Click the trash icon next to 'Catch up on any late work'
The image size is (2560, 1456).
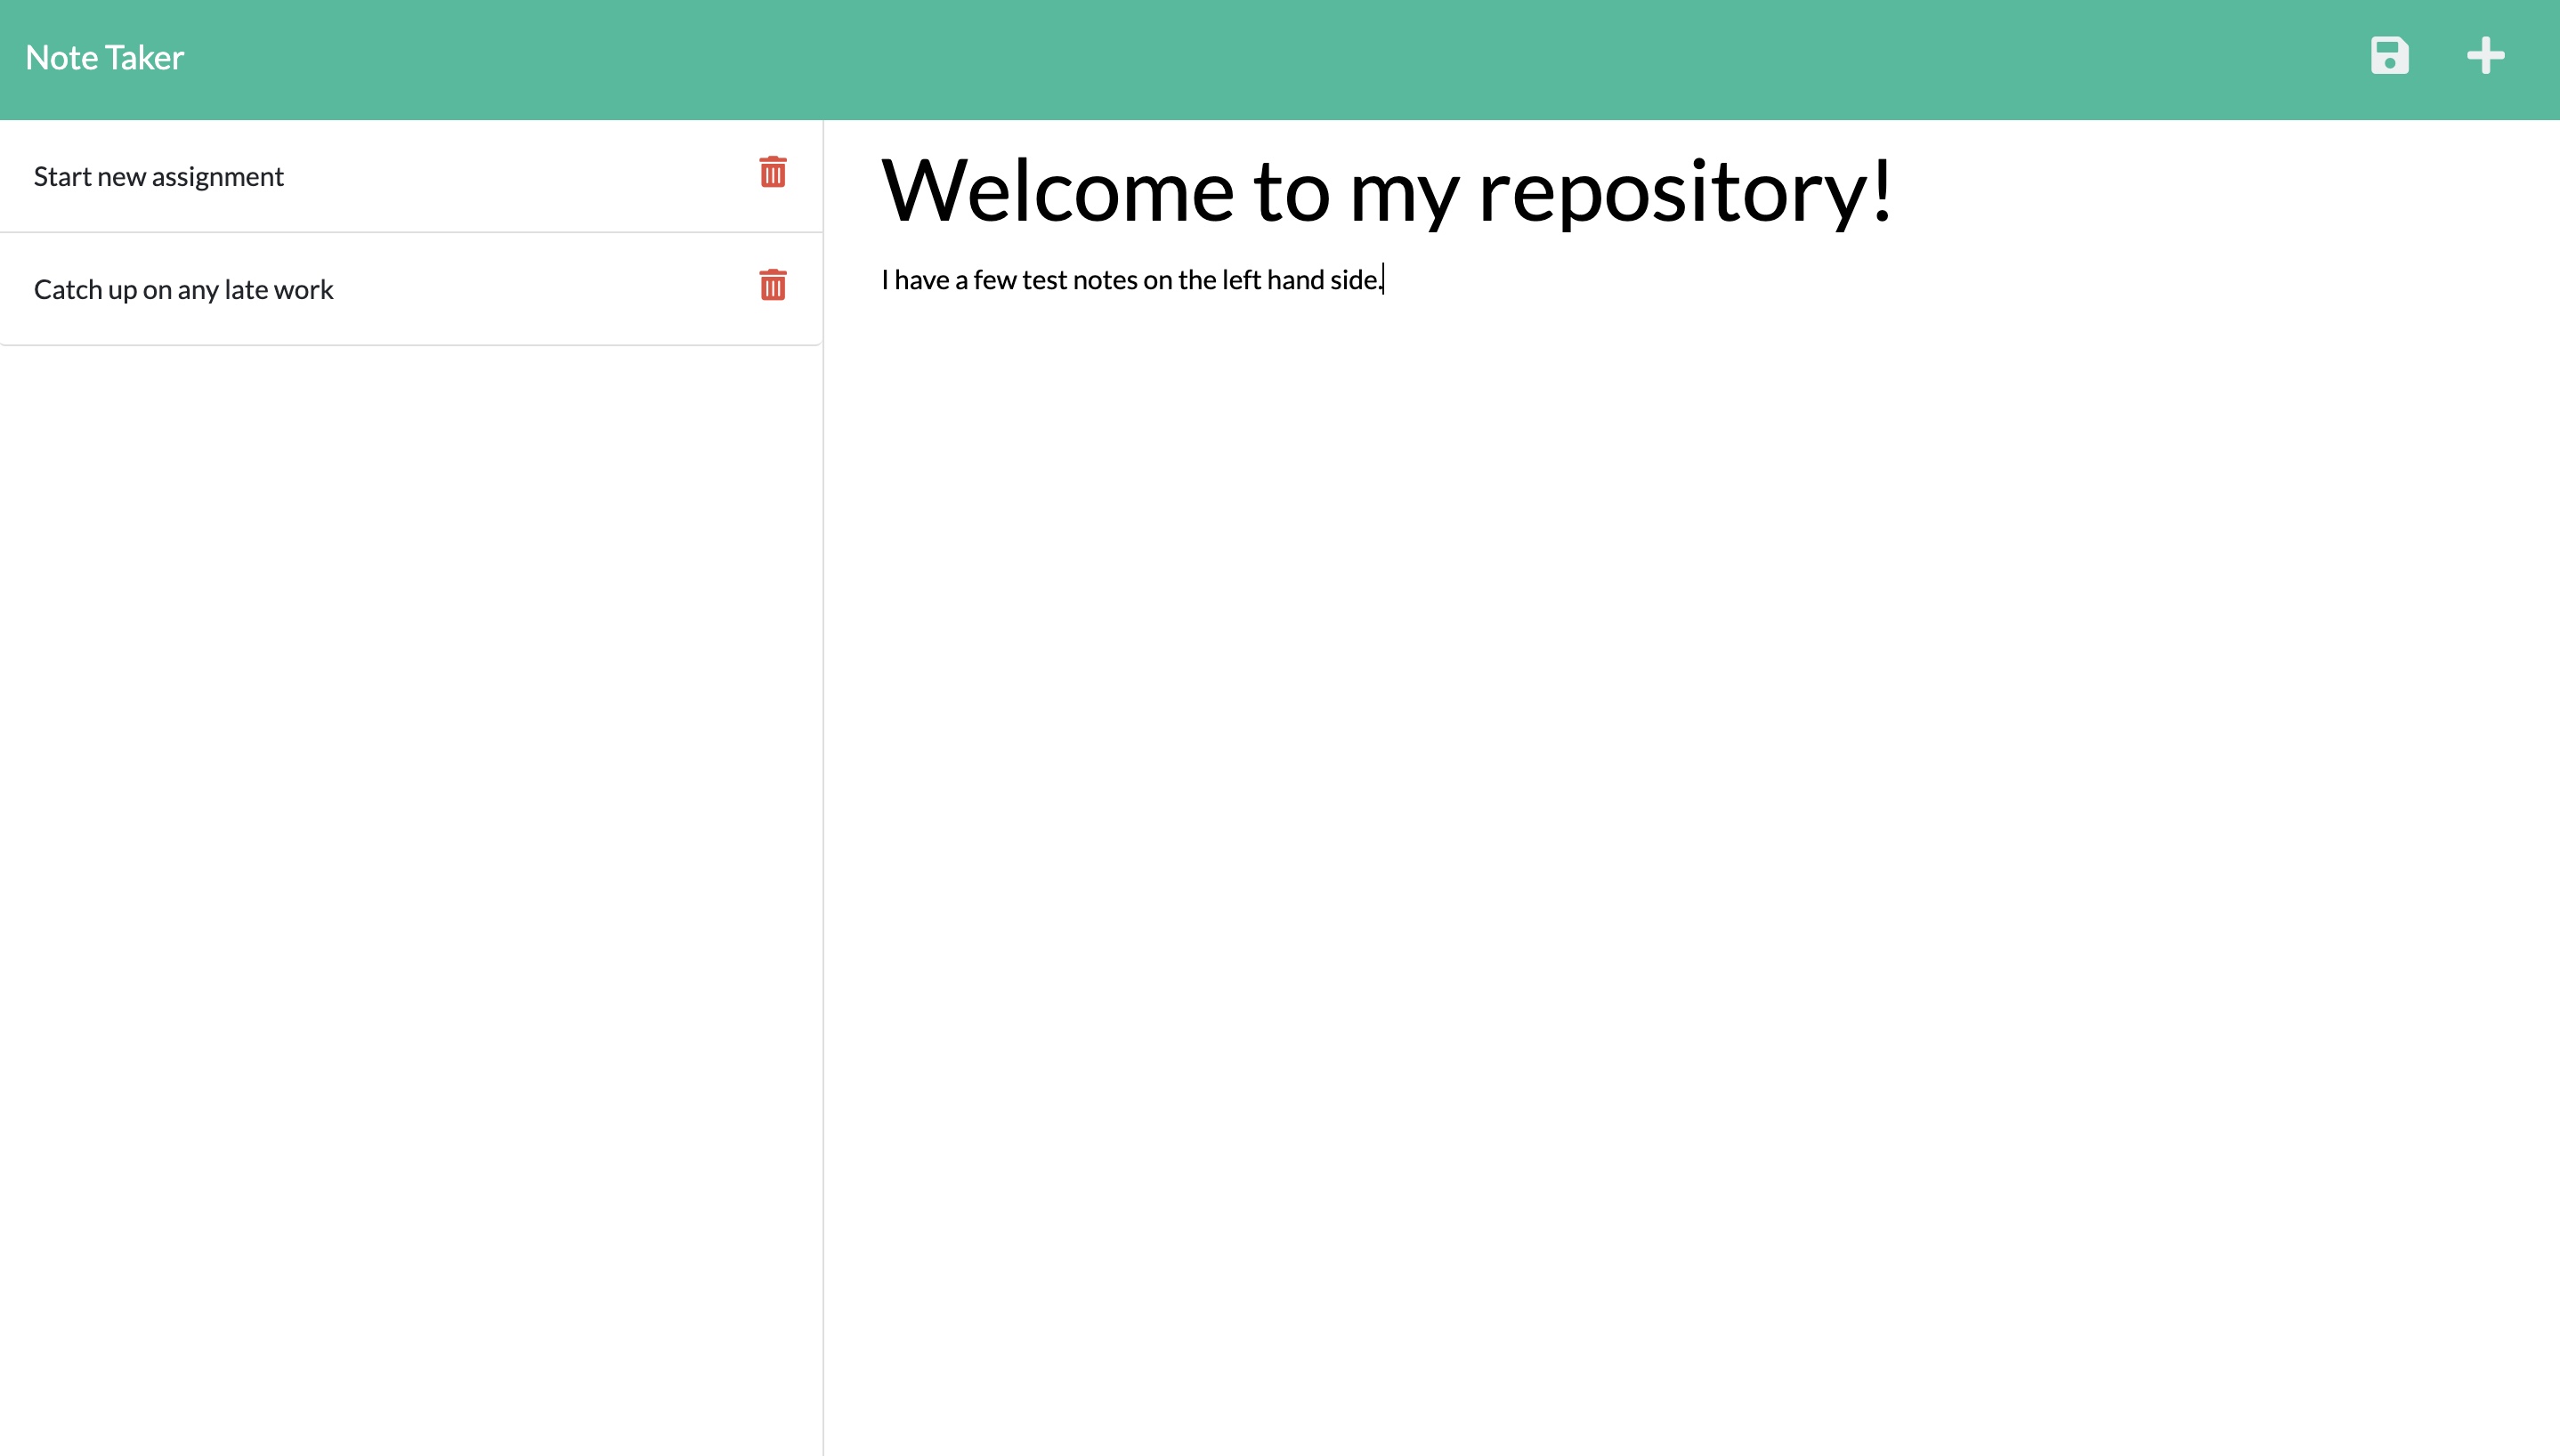coord(774,286)
